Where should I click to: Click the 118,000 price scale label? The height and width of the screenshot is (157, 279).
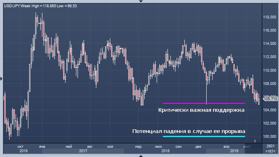click(x=269, y=17)
